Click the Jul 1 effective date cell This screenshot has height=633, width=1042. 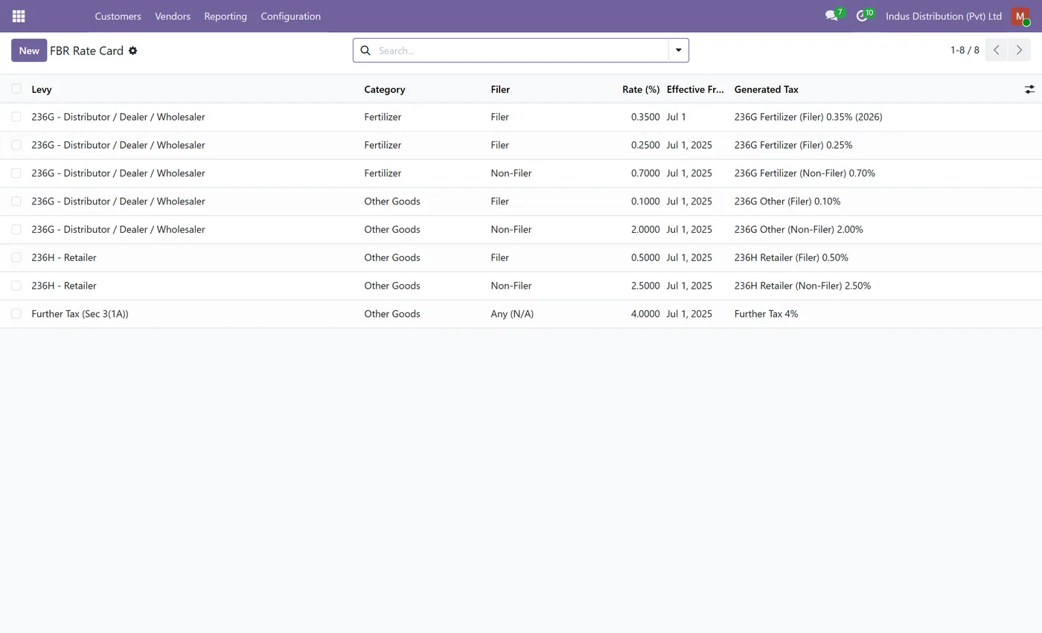click(677, 117)
